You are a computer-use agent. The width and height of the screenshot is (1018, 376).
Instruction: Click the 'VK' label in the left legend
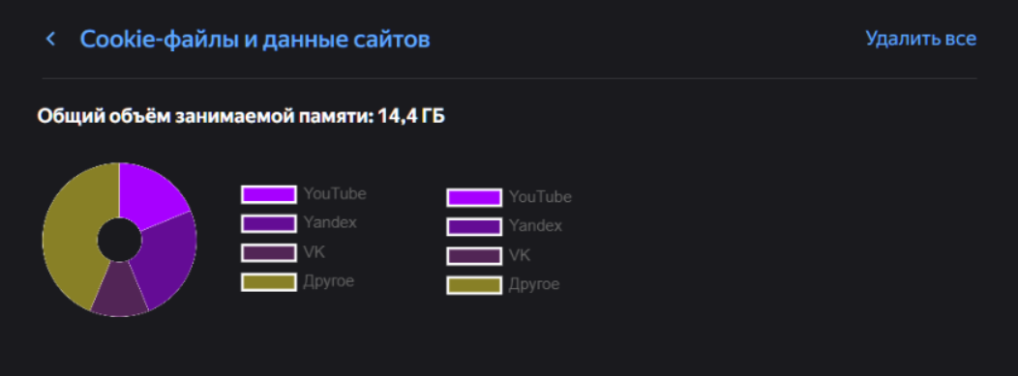click(314, 252)
